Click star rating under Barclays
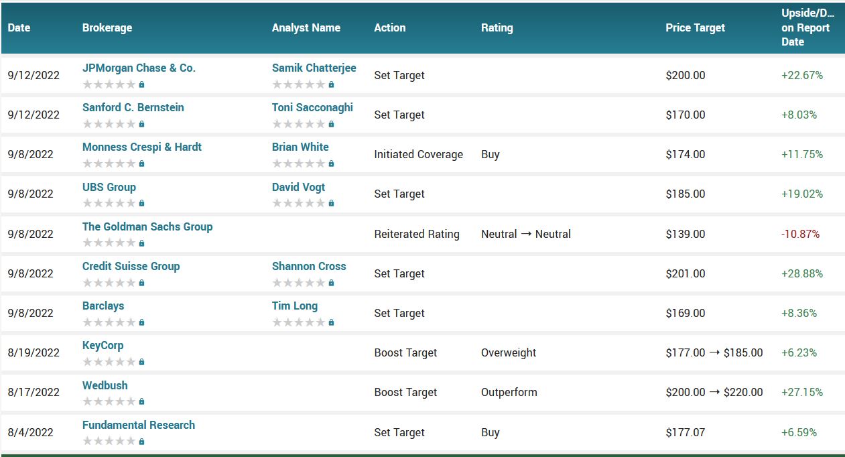 pos(109,322)
